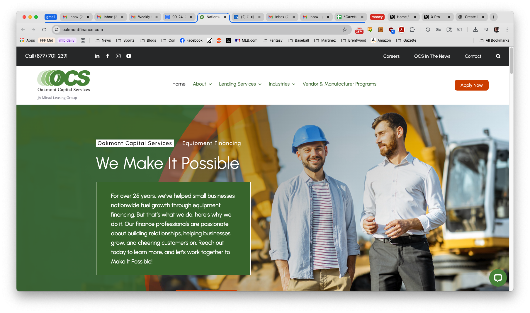
Task: Open the OCS YouTube channel icon
Action: (129, 56)
